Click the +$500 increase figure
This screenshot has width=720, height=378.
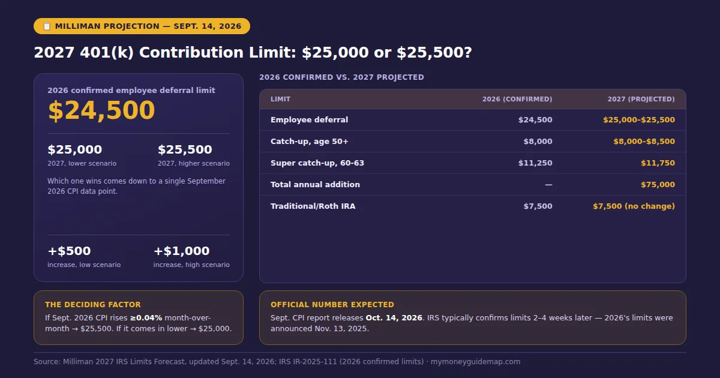point(69,251)
